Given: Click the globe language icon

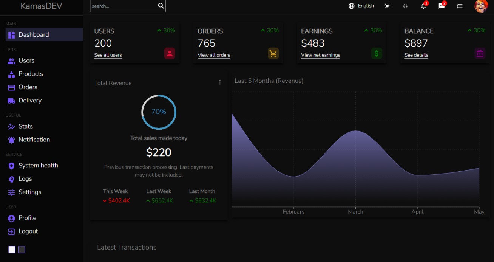Looking at the screenshot, I should (x=352, y=6).
